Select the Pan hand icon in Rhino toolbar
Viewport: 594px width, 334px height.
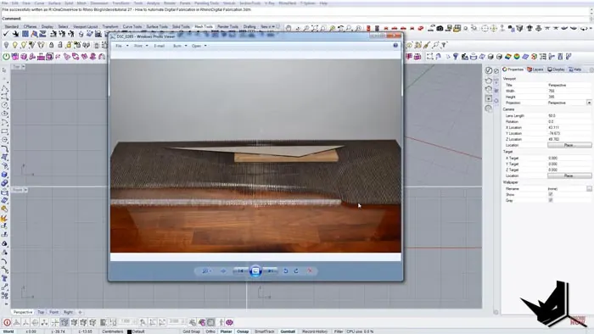pos(289,28)
